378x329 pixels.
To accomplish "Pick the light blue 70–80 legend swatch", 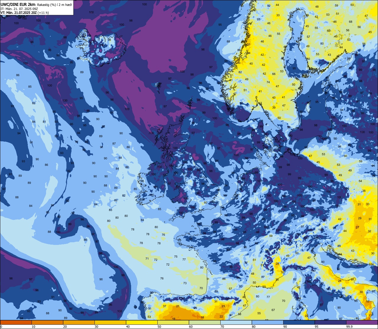I will pos(236,322).
